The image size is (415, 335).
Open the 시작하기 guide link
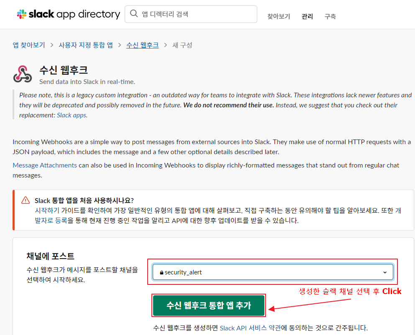47,210
